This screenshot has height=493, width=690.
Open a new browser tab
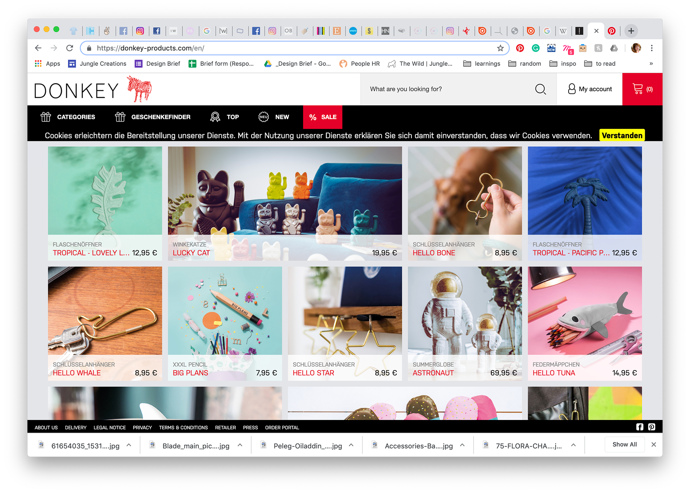coord(631,31)
